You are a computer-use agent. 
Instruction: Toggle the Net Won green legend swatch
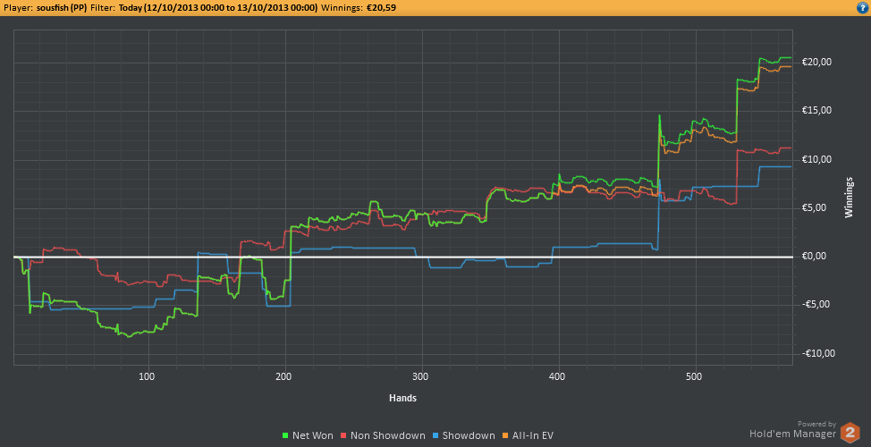(286, 436)
